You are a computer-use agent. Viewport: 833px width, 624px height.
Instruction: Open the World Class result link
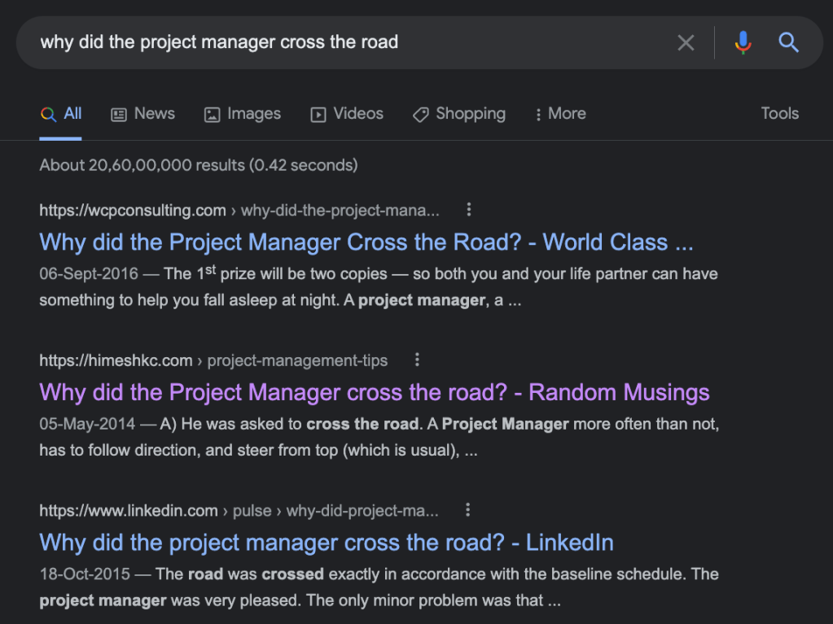click(366, 242)
